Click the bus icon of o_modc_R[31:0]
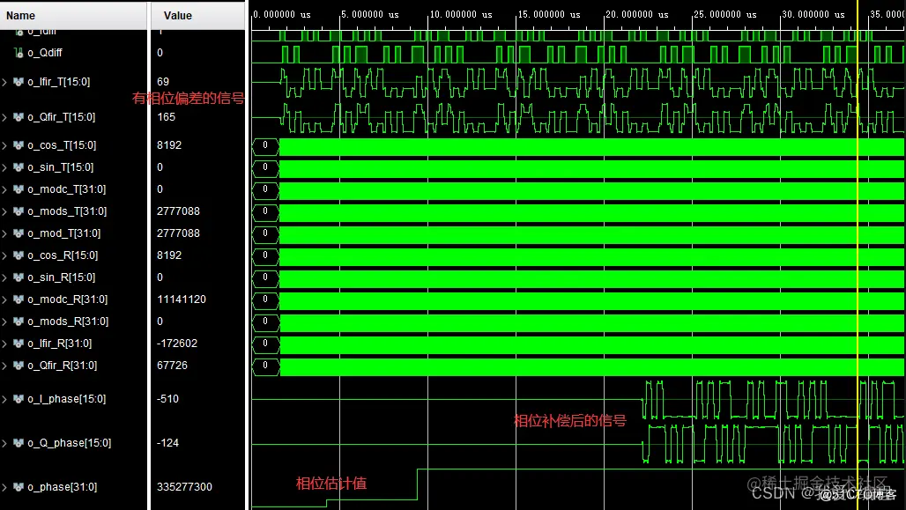The image size is (906, 510). pyautogui.click(x=19, y=299)
